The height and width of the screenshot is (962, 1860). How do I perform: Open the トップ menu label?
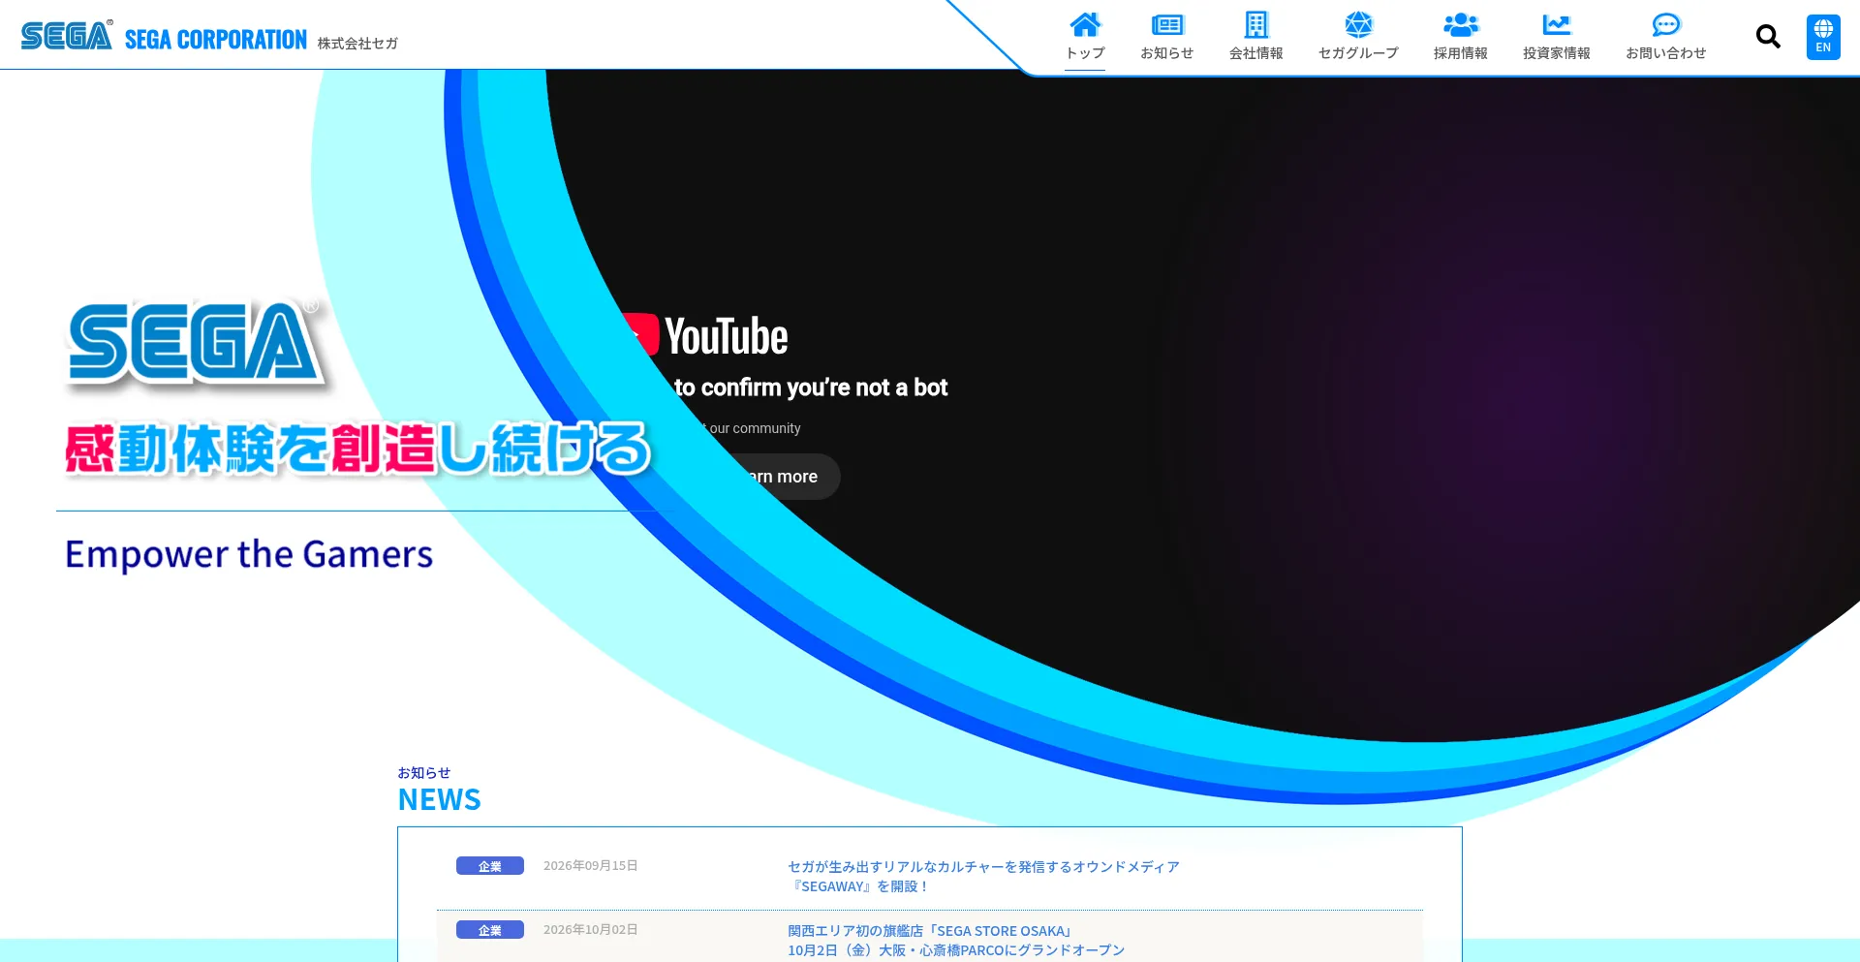coord(1085,53)
